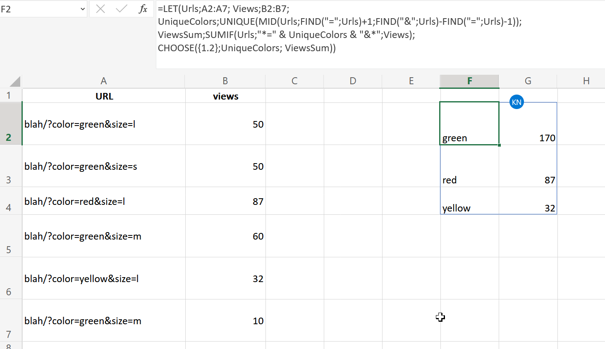605x349 pixels.
Task: Click the fill handle of cell F2
Action: pos(499,145)
